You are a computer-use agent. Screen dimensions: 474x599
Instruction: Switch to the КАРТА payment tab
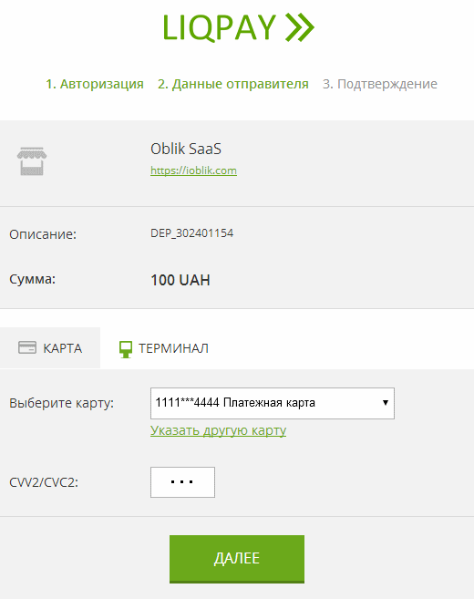(50, 348)
